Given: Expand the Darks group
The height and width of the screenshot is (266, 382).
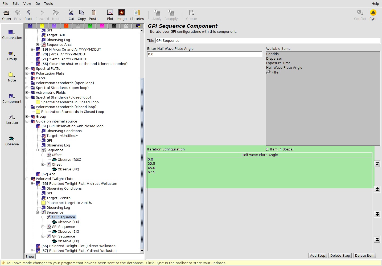Looking at the screenshot, I should (27, 78).
